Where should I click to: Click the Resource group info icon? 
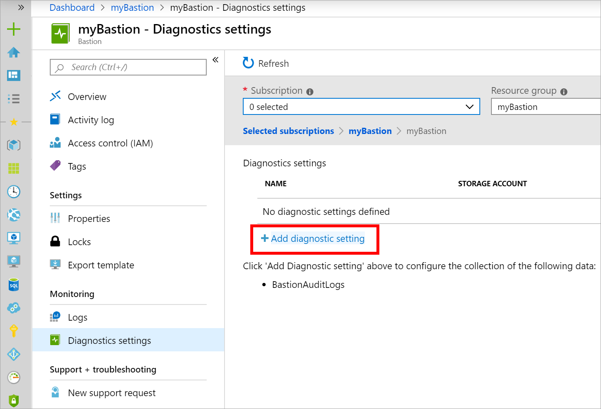point(564,92)
